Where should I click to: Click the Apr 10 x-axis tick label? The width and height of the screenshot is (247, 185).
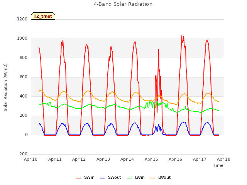pos(31,159)
